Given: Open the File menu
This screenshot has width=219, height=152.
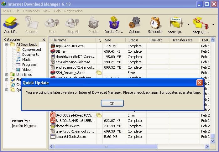Looking at the screenshot, I should [x=17, y=11].
